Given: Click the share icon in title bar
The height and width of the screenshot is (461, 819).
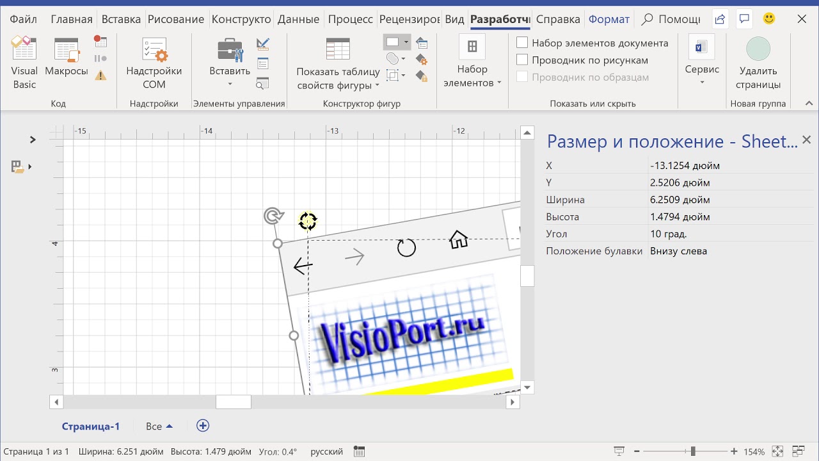Looking at the screenshot, I should coord(720,19).
